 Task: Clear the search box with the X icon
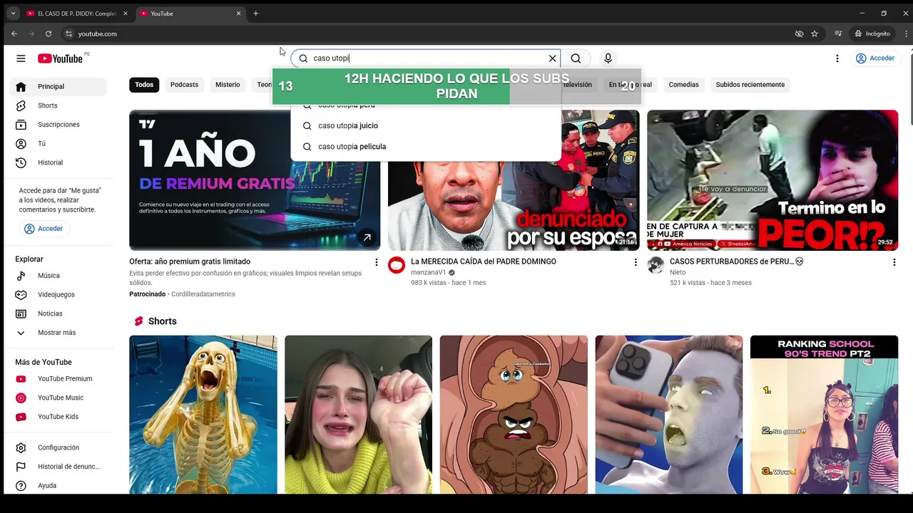pyautogui.click(x=552, y=58)
